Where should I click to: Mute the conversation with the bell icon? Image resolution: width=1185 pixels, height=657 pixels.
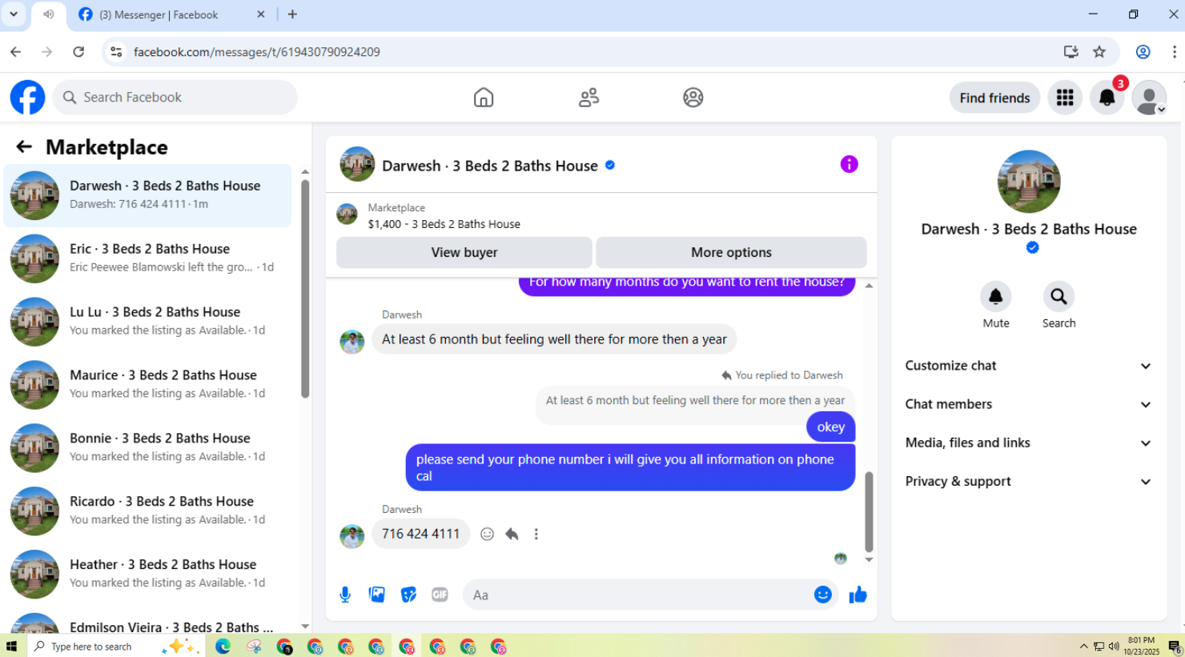pos(995,297)
